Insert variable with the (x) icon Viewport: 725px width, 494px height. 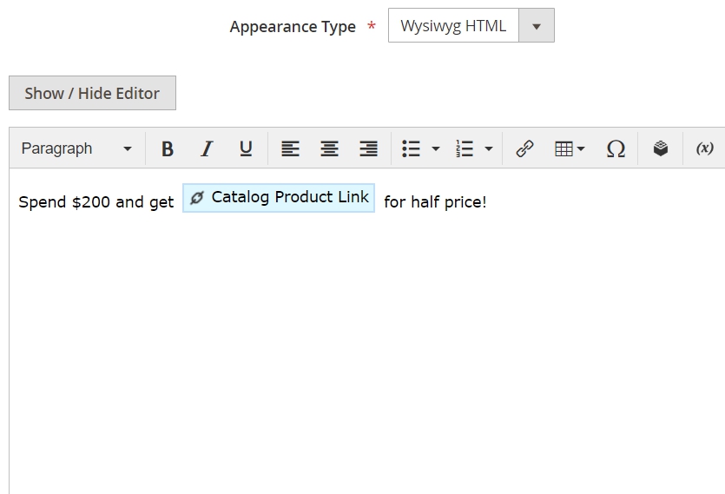coord(705,148)
